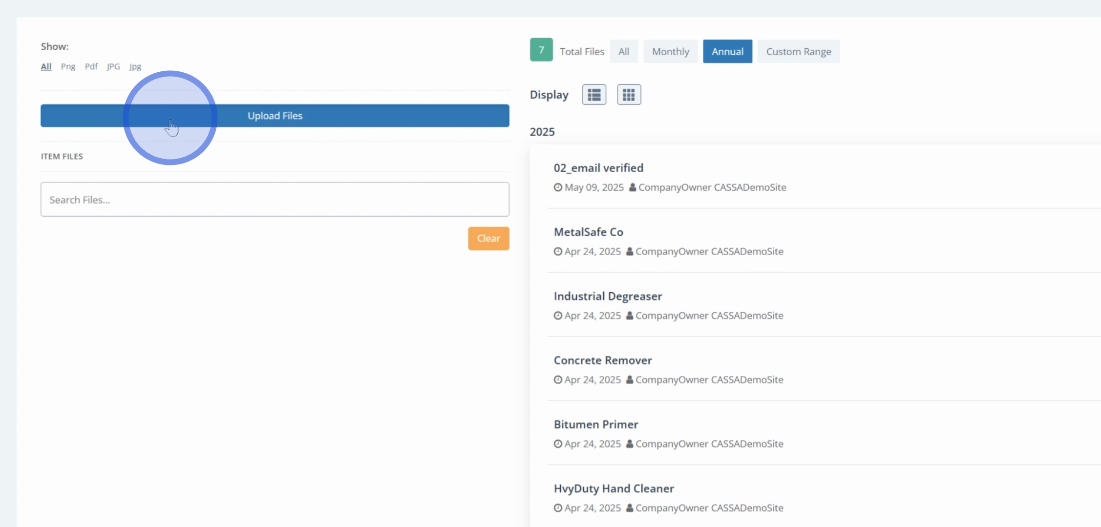The width and height of the screenshot is (1101, 527).
Task: Select the Monthly time filter
Action: click(670, 52)
